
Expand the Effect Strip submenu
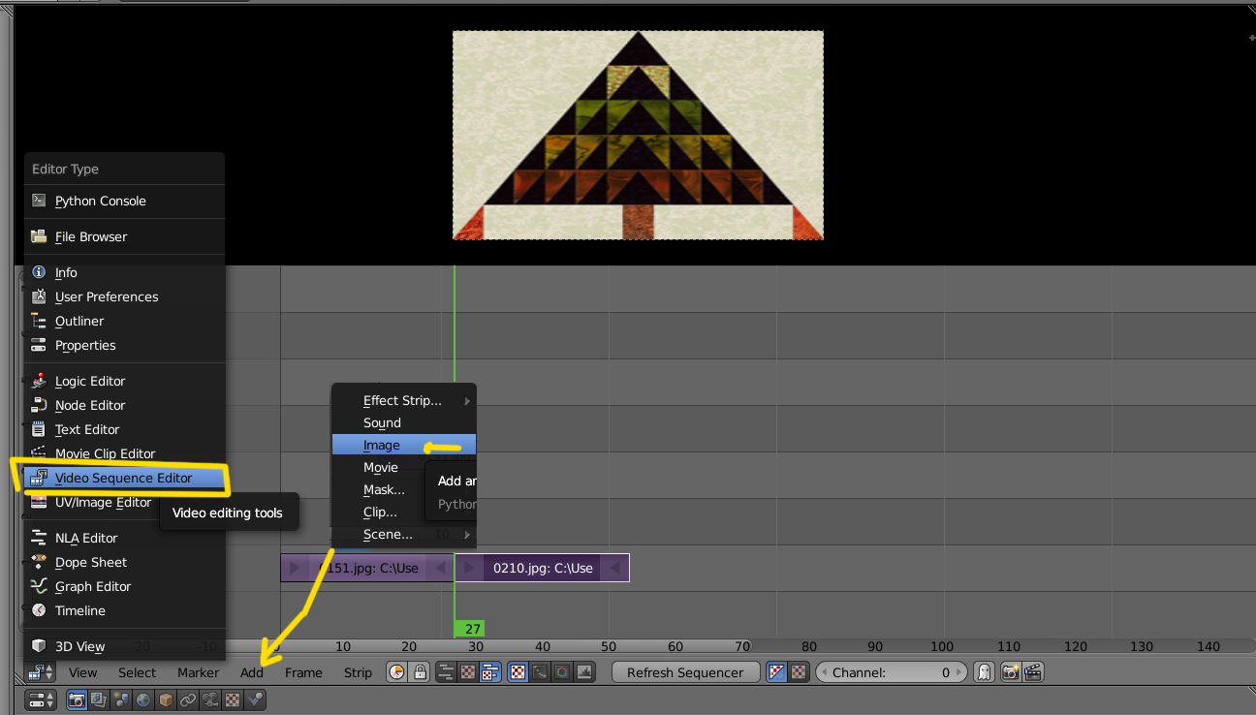[404, 400]
